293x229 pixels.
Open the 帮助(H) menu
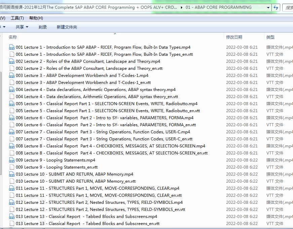click(x=36, y=18)
